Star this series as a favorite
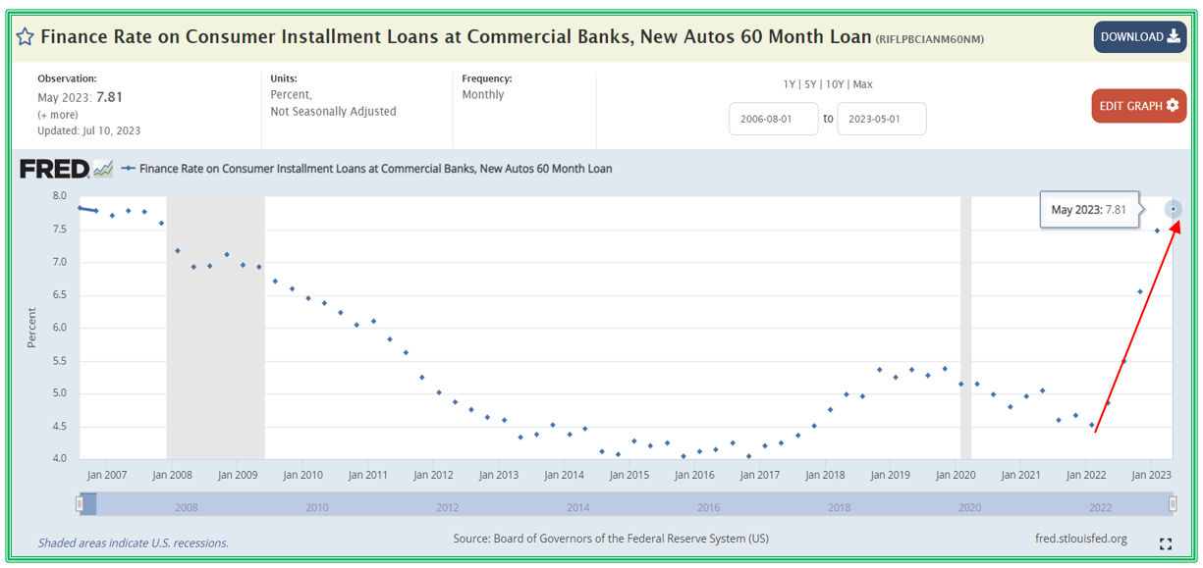Screen dimensions: 1203x568 [25, 37]
